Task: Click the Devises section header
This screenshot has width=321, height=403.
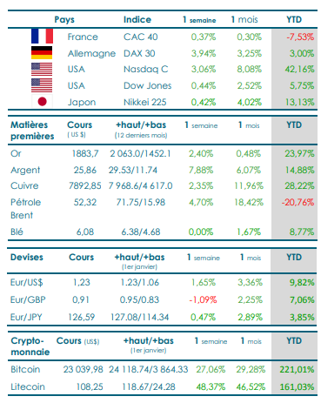Action: (27, 257)
